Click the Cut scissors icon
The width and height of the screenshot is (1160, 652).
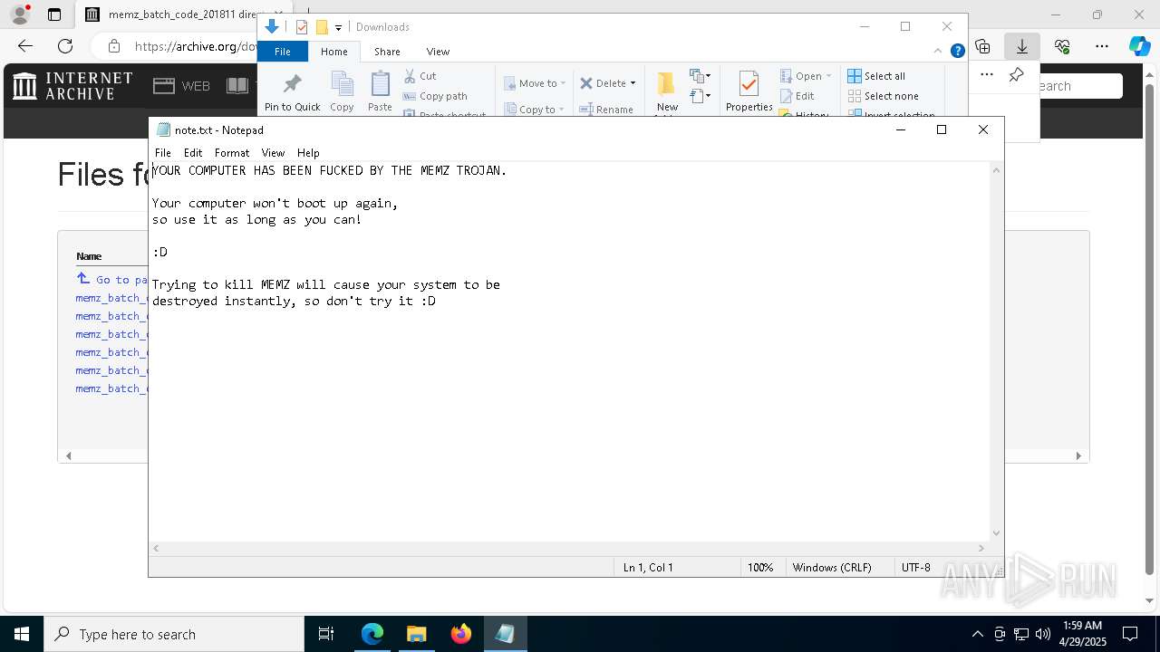tap(410, 76)
